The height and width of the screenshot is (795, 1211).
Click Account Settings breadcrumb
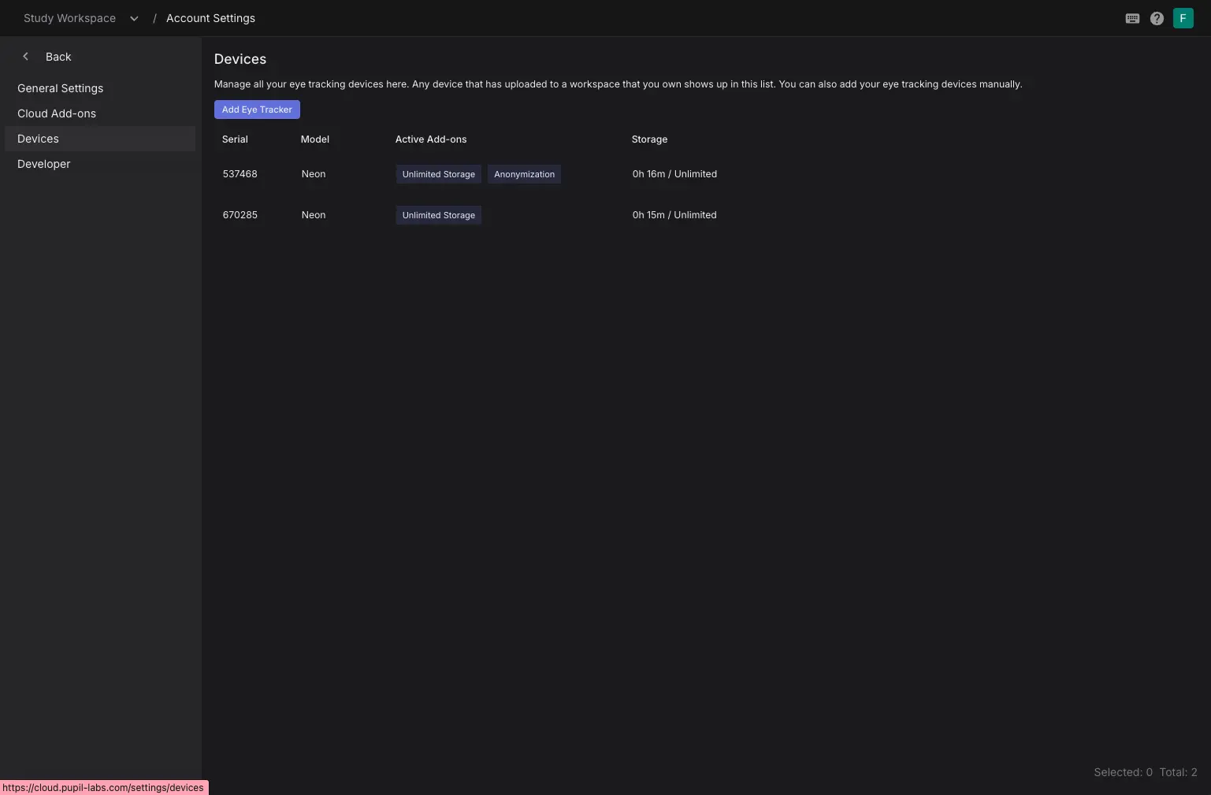(210, 18)
